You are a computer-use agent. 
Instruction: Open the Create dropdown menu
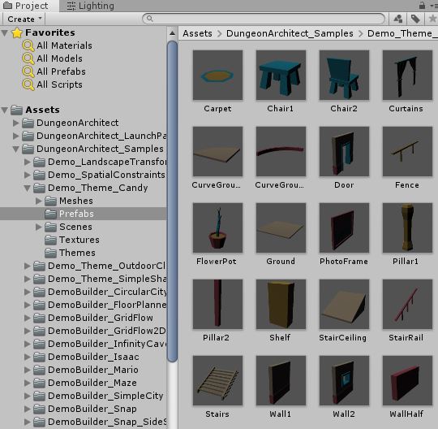tap(24, 19)
